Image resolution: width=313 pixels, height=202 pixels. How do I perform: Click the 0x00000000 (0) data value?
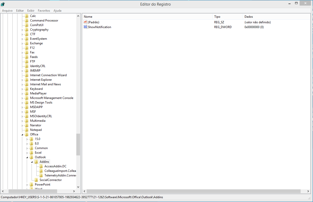click(x=254, y=27)
